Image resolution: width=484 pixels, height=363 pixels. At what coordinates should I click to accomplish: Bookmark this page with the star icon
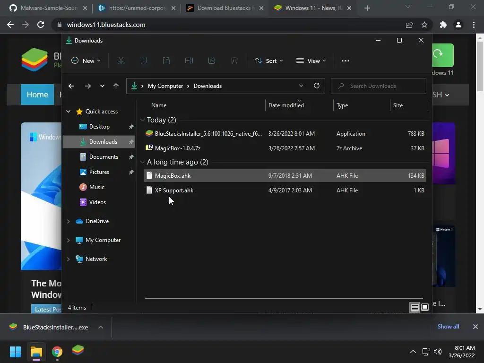[424, 25]
